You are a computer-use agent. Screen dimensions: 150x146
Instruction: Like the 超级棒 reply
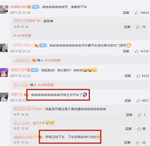(138, 27)
